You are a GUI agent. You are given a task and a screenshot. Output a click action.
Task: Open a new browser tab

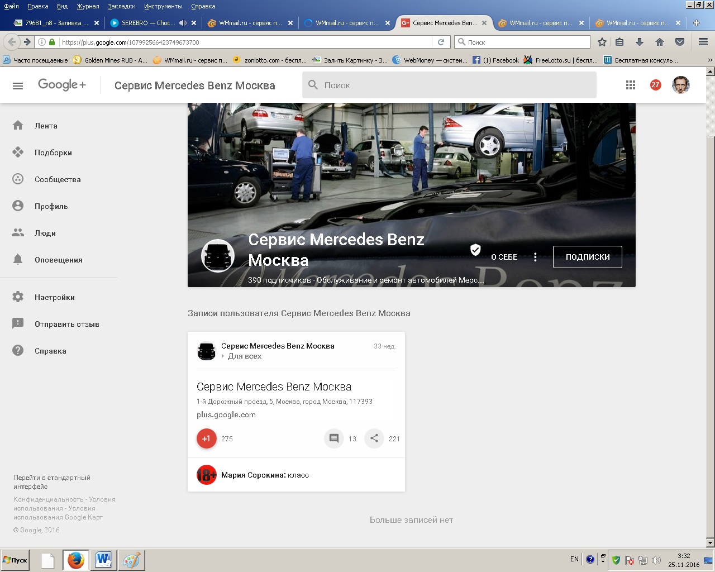point(697,23)
